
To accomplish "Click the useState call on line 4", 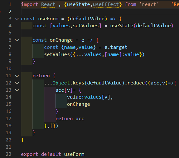I will pos(122,26).
